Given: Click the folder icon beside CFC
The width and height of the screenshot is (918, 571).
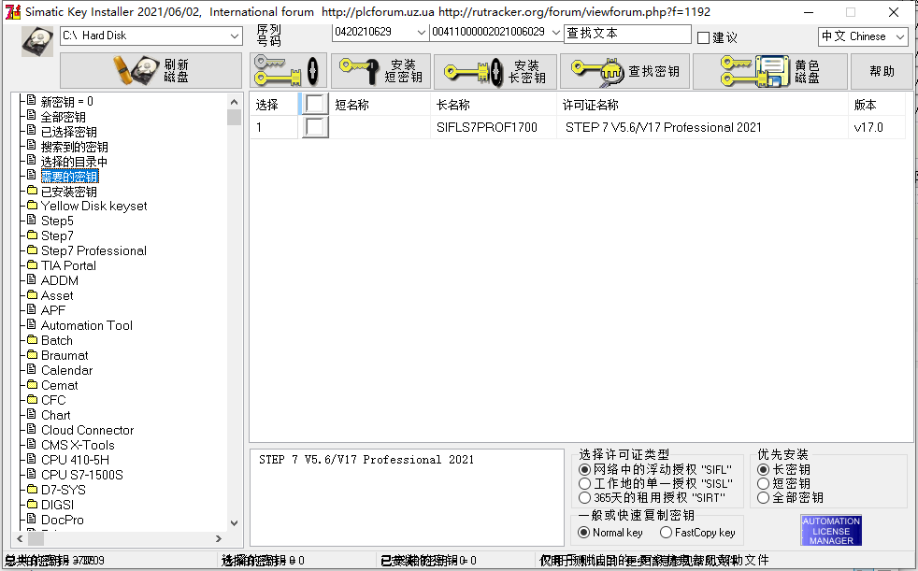Looking at the screenshot, I should (32, 400).
